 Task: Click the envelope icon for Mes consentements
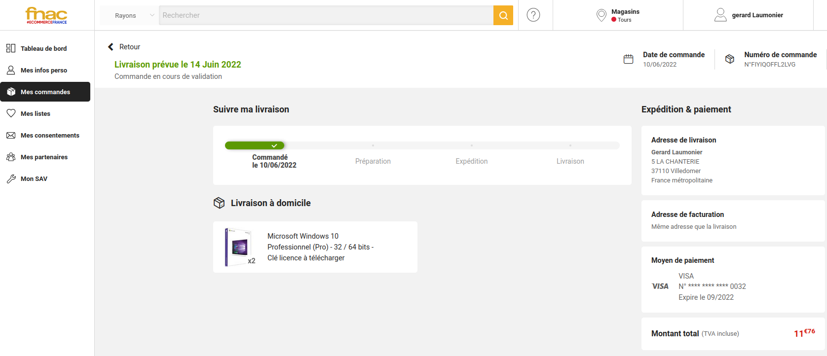11,135
